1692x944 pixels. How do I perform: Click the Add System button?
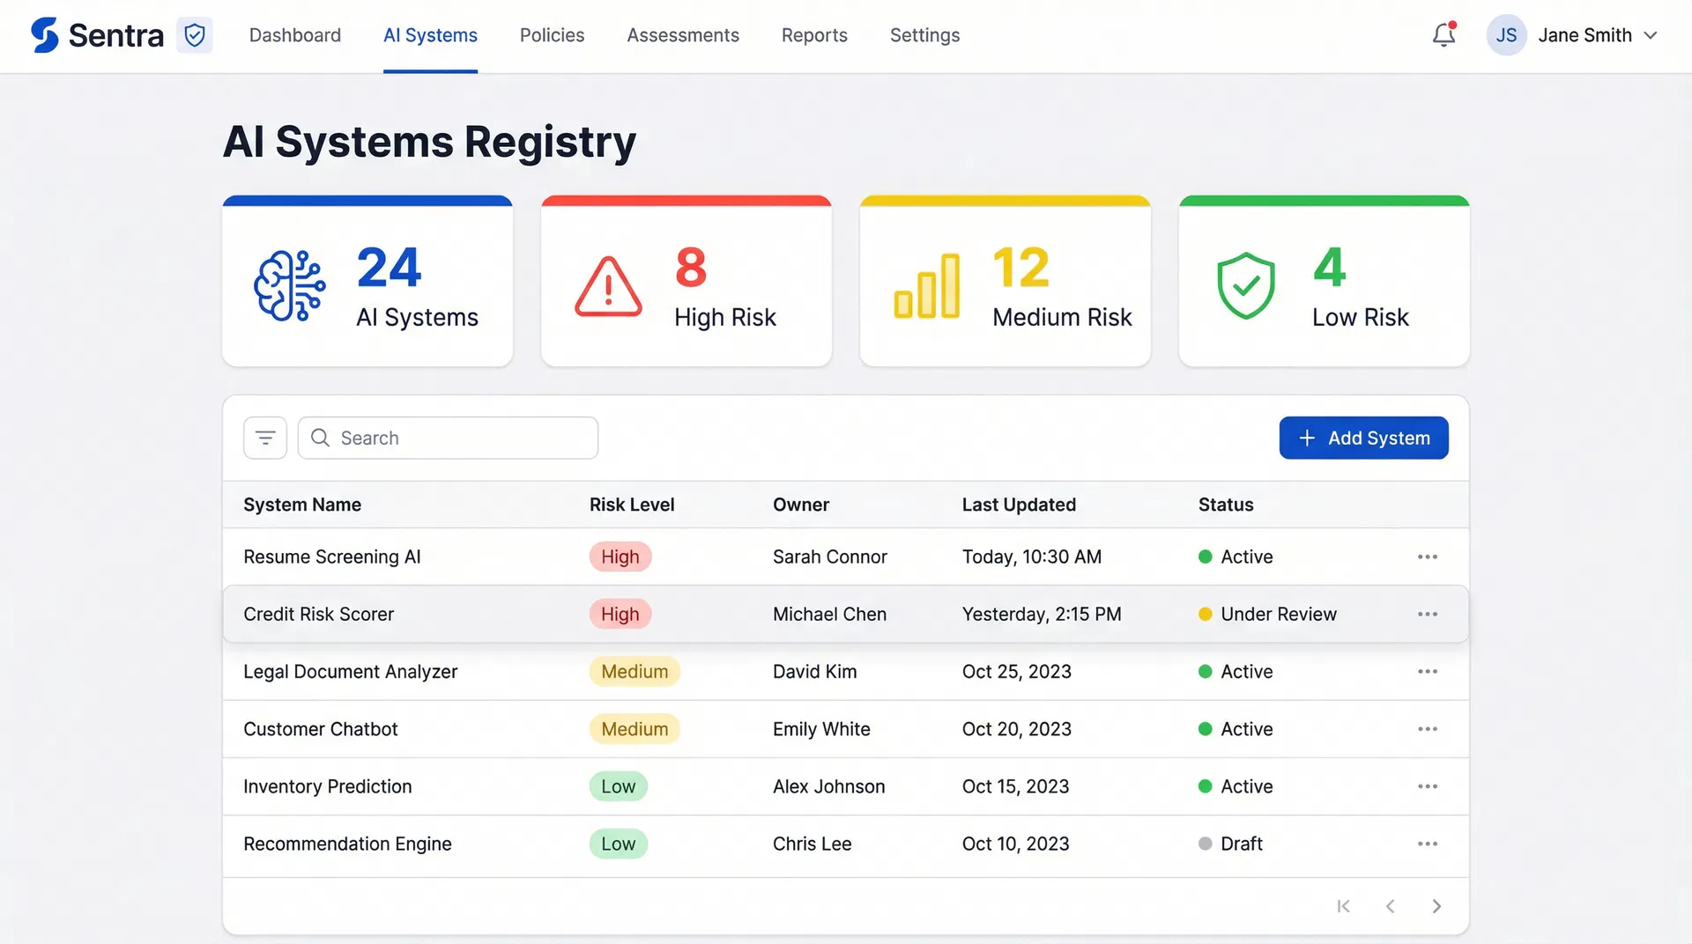1363,438
